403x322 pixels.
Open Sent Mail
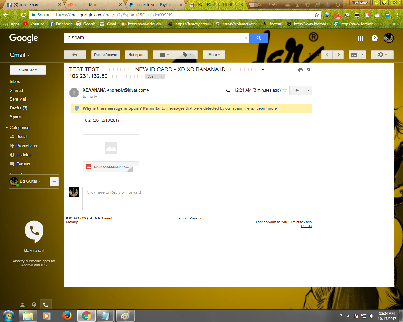(x=18, y=99)
